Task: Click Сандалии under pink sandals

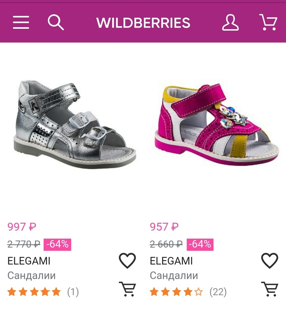Action: (174, 276)
